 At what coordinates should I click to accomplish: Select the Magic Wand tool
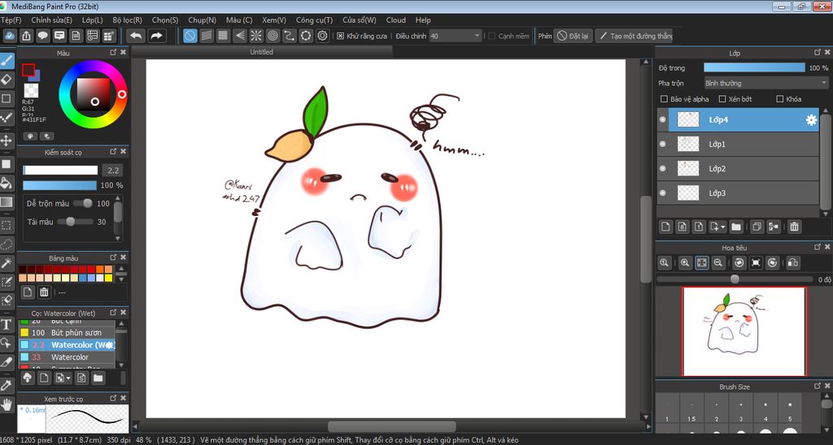[7, 262]
